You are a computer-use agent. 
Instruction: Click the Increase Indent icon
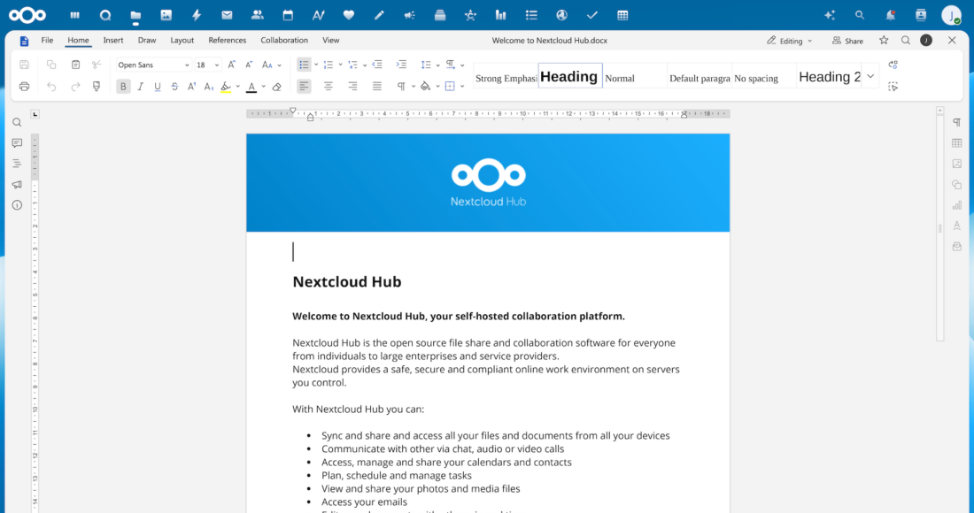[401, 65]
